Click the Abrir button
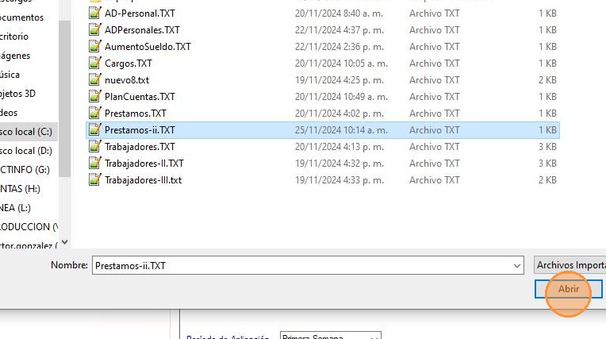 (569, 289)
